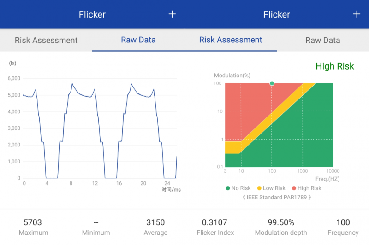Screen dimensions: 369x245
Task: Click the Frequency value 100
Action: pos(343,222)
